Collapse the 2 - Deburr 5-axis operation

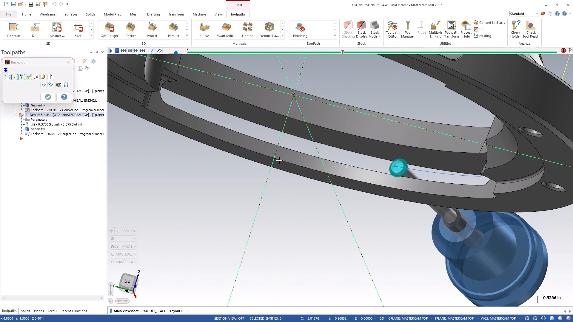tap(16, 115)
